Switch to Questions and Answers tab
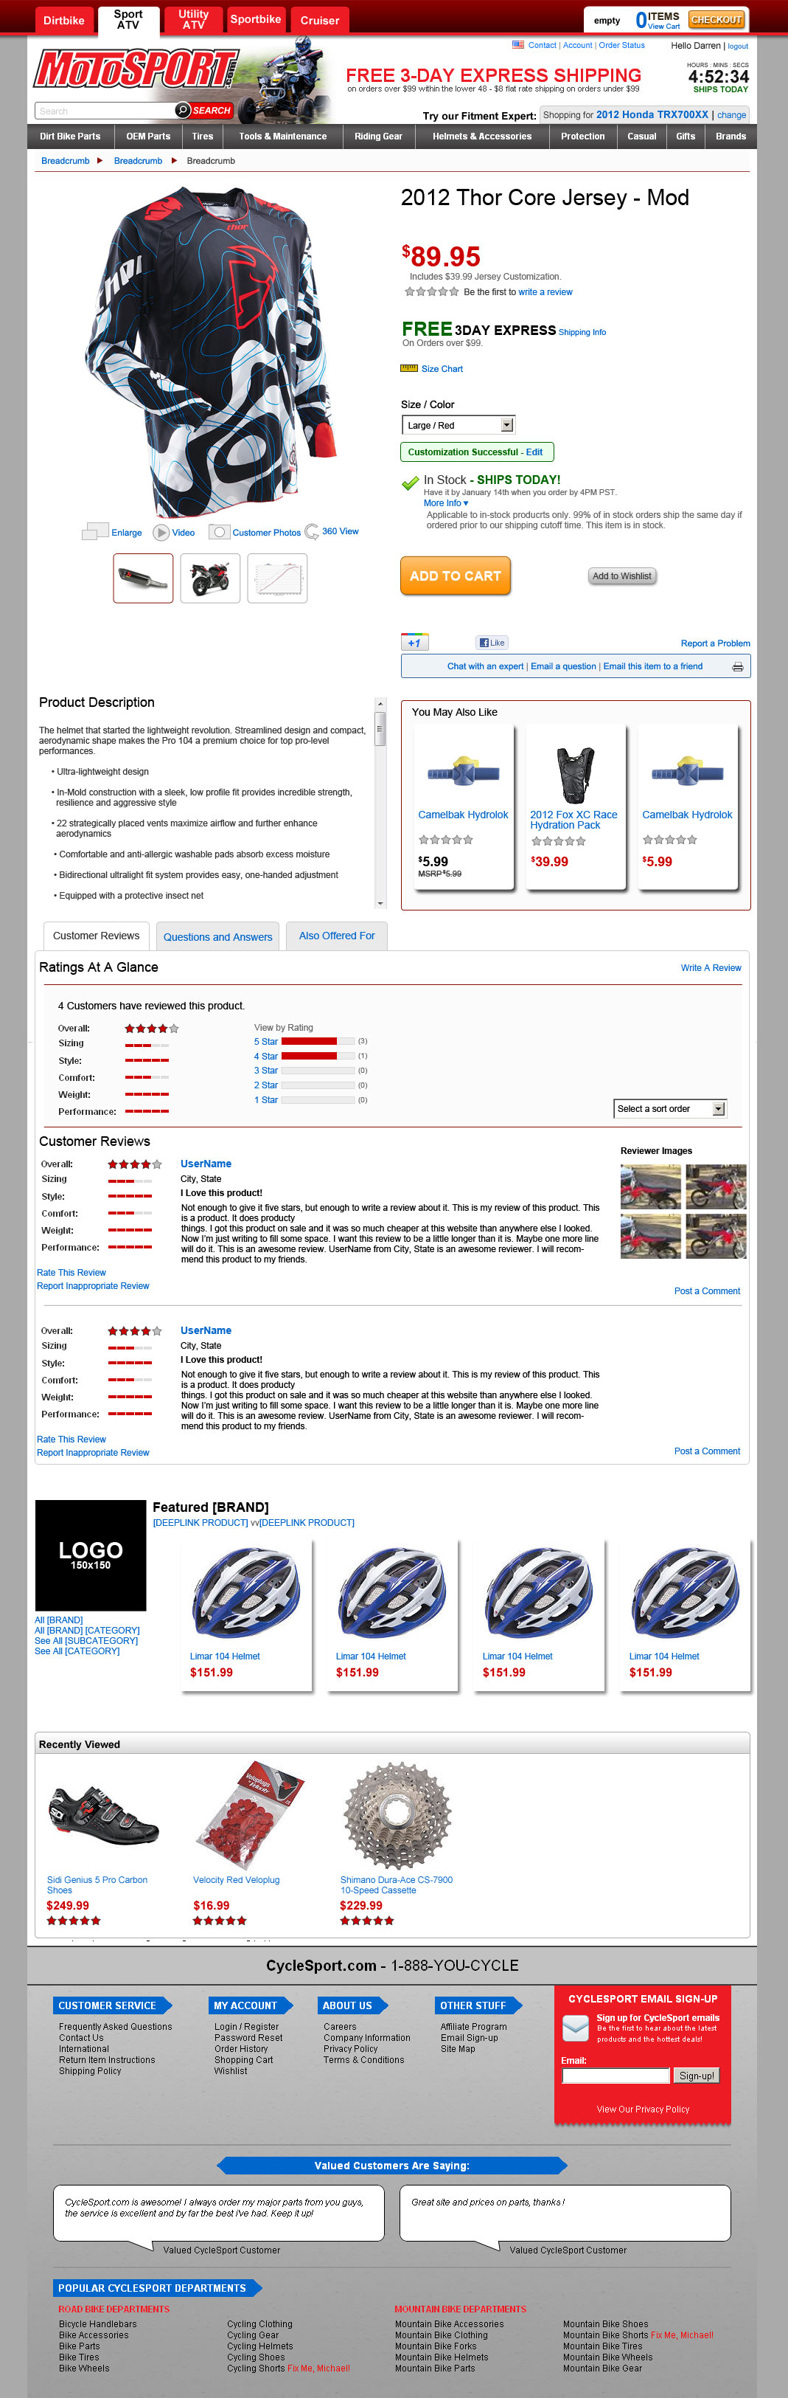Screen dimensions: 788x2398 [x=217, y=936]
